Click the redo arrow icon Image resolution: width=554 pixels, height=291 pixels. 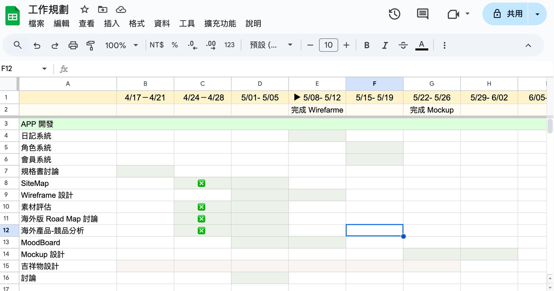[x=55, y=45]
